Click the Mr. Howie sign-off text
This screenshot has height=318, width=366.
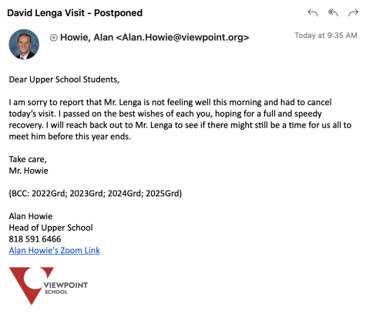click(29, 171)
